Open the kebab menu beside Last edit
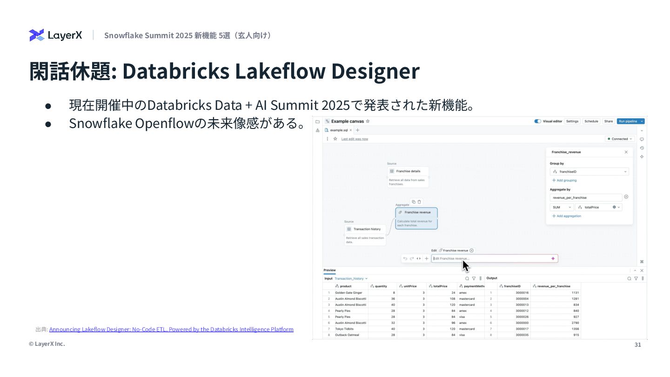670x377 pixels. [328, 139]
